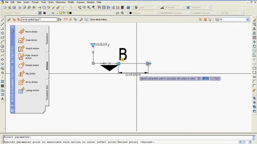This screenshot has height=144, width=257.
Task: Click the Learn About Dynamic Blocks icon
Action: 86,20
